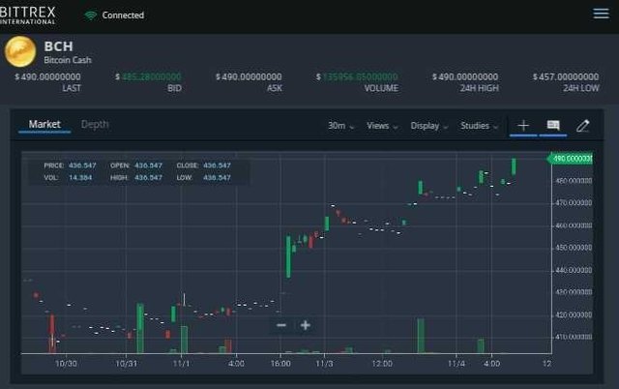Screen dimensions: 619x389
Task: Click the green current price marker
Action: (x=572, y=158)
